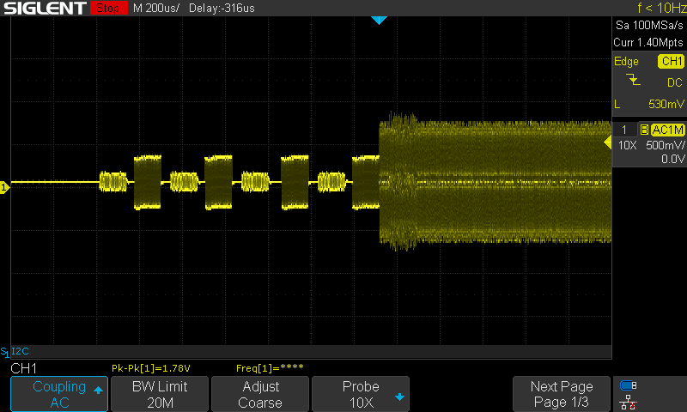Click the Sa 100MSa/s sample rate

click(649, 26)
